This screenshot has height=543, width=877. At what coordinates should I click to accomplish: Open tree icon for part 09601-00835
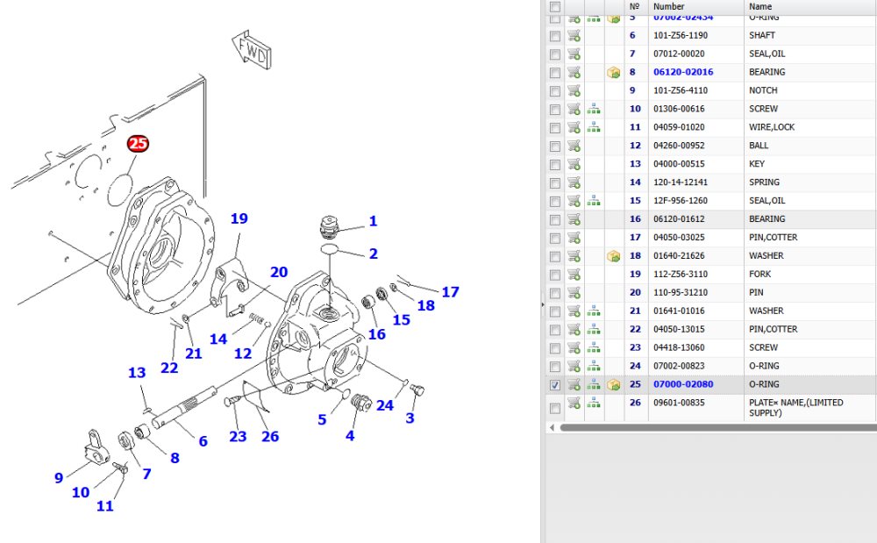click(594, 403)
